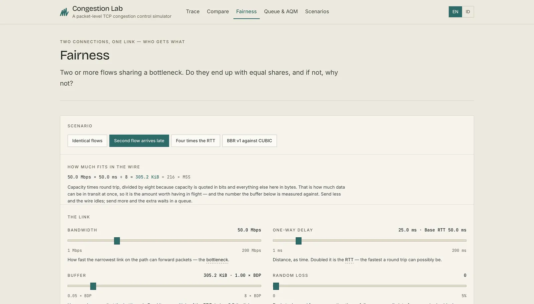The width and height of the screenshot is (534, 304).
Task: Click the Congestion Lab logo icon
Action: point(64,12)
